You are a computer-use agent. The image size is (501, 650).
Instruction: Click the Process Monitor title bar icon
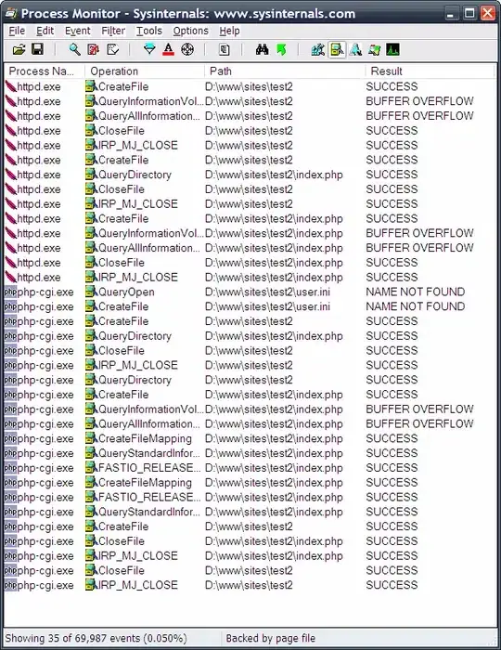[10, 13]
